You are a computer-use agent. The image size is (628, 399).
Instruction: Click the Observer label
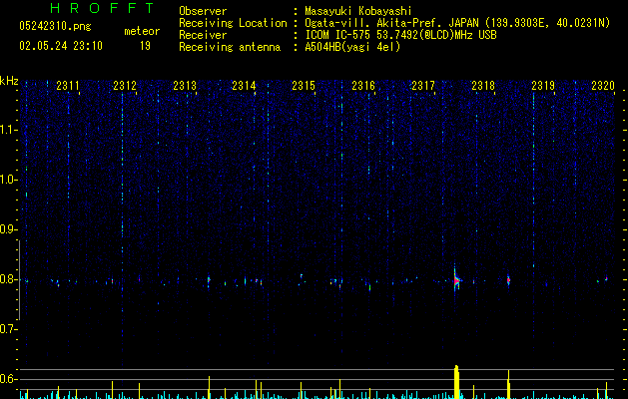click(203, 11)
